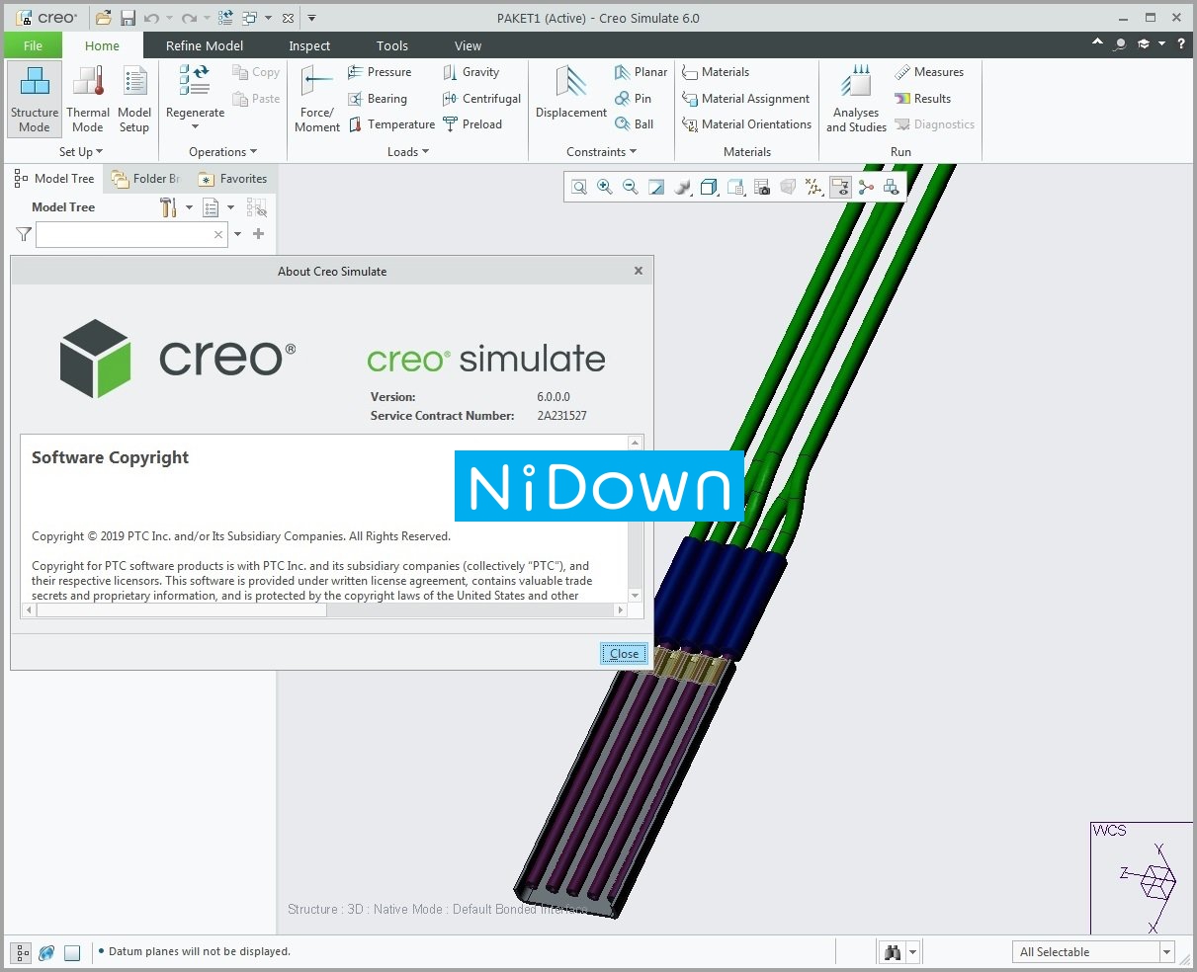
Task: Zoom in using graphics toolbar
Action: click(605, 187)
